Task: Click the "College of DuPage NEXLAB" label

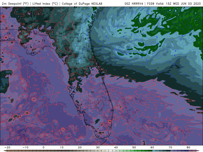Action: coord(82,4)
